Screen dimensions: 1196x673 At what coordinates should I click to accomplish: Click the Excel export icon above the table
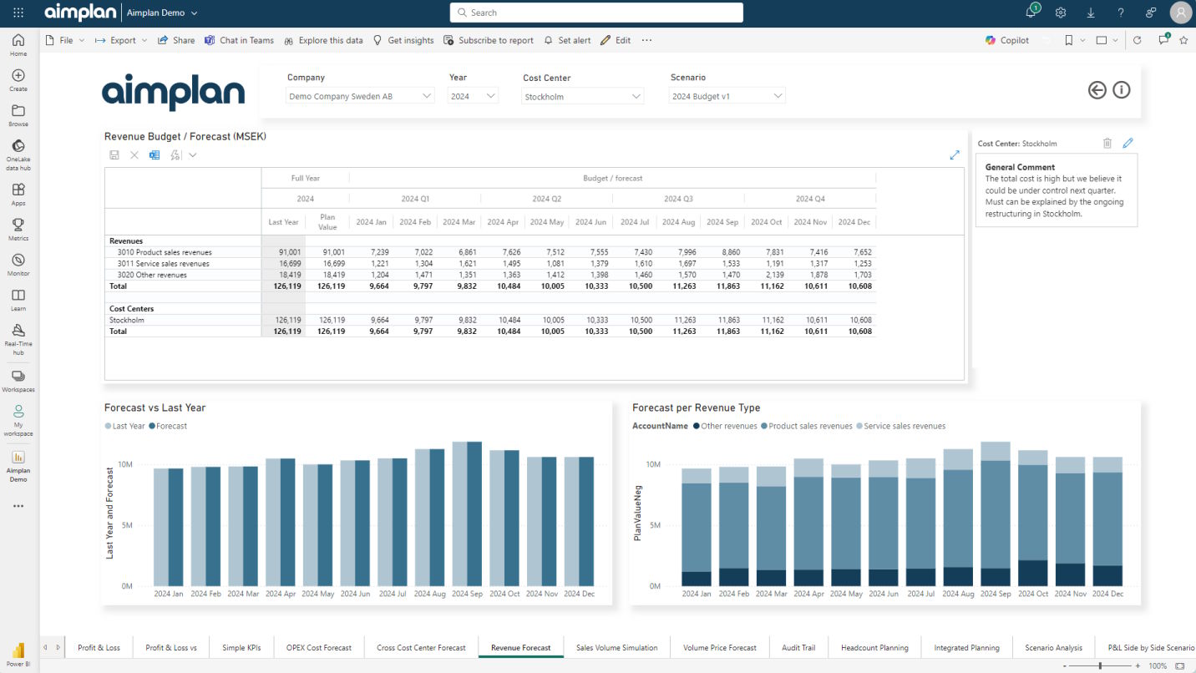[x=155, y=154]
